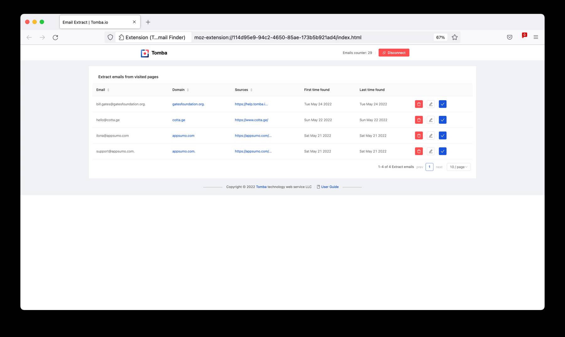Click the checkmark button for hello@cotta.ge

pos(443,120)
